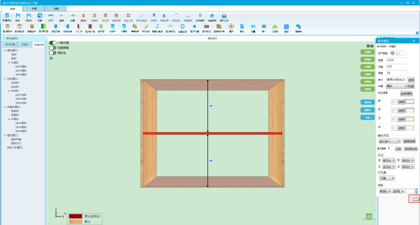420x225 pixels.
Task: Click the 选择品牌 button
Action: 409,141
